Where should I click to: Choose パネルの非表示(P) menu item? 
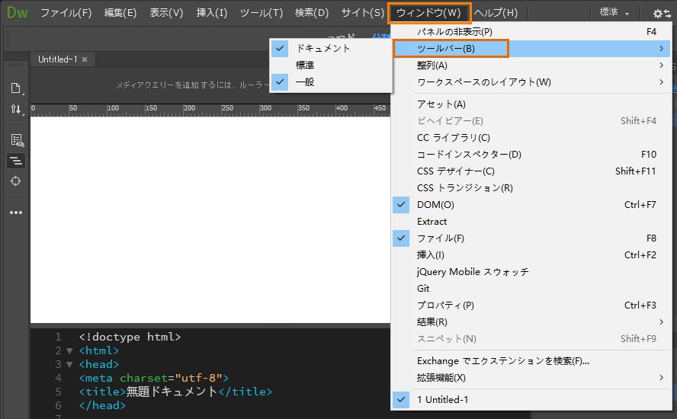531,31
